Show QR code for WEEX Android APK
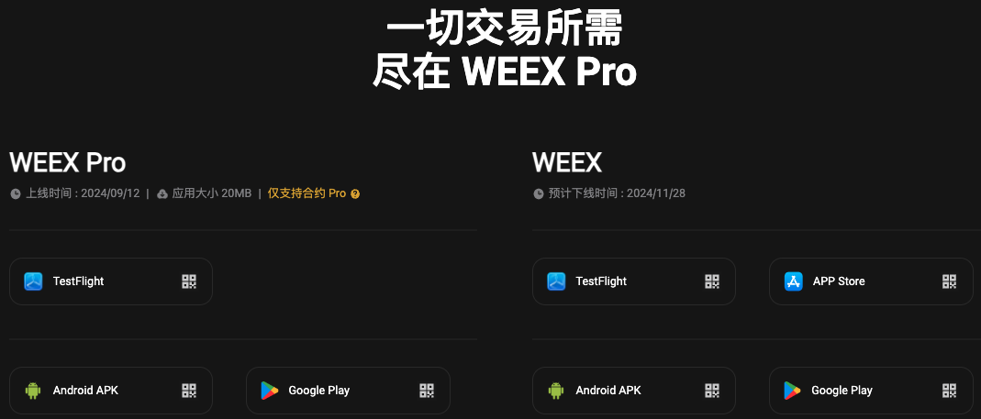 coord(712,391)
